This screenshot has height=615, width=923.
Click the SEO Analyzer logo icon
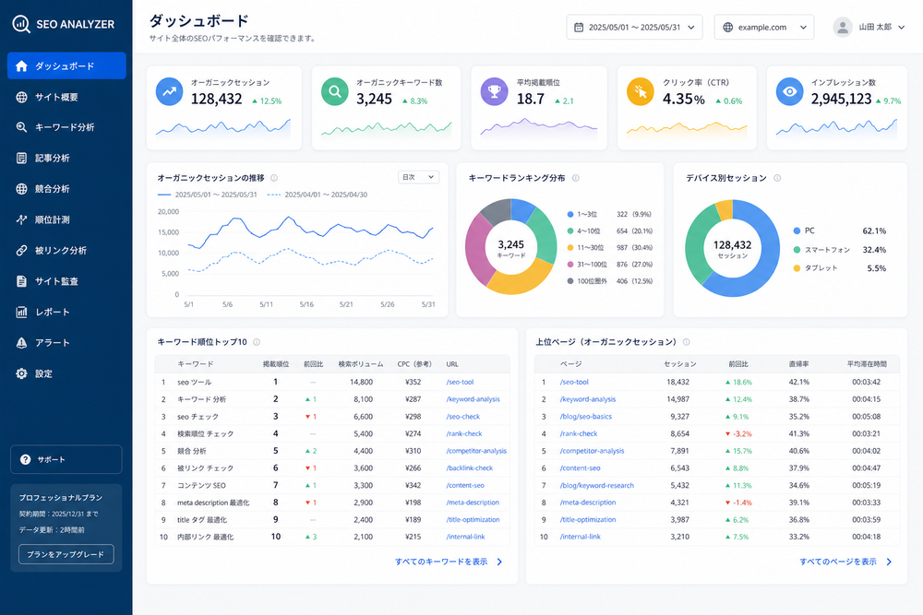pyautogui.click(x=21, y=24)
